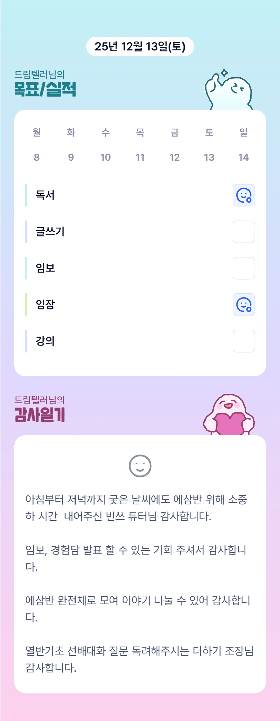
Task: Select Saturday the 13th in week calendar
Action: (x=209, y=157)
